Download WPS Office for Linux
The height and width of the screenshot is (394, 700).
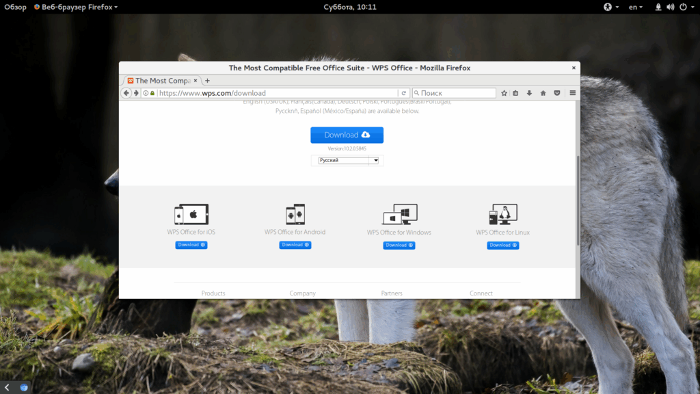[x=502, y=246]
